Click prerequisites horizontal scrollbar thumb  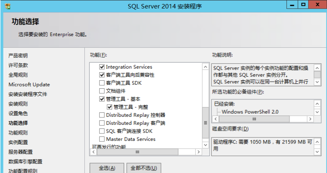254,119
